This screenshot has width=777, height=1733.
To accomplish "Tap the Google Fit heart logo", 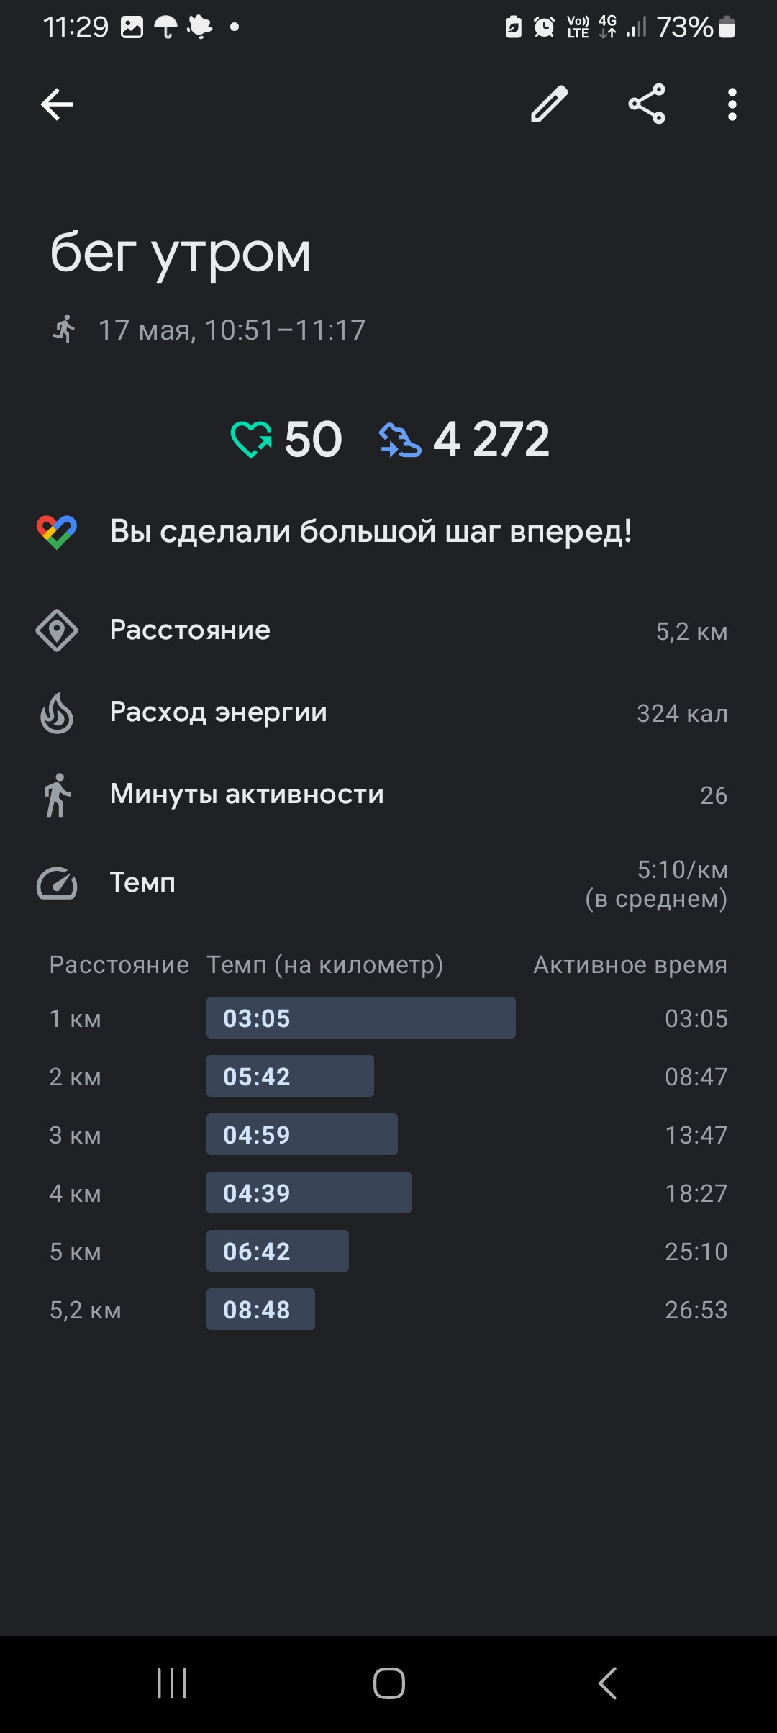I will [57, 532].
